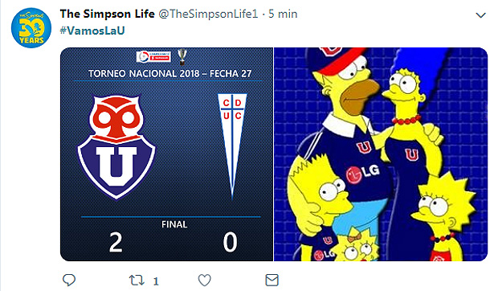The image size is (498, 291).
Task: Click the Torneo Nacional 2018 Fecha 27 title
Action: (x=170, y=74)
